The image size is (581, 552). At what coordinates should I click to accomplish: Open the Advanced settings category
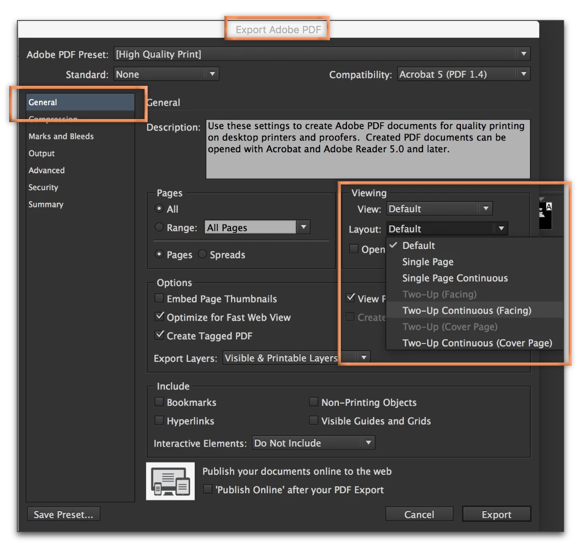pos(47,170)
